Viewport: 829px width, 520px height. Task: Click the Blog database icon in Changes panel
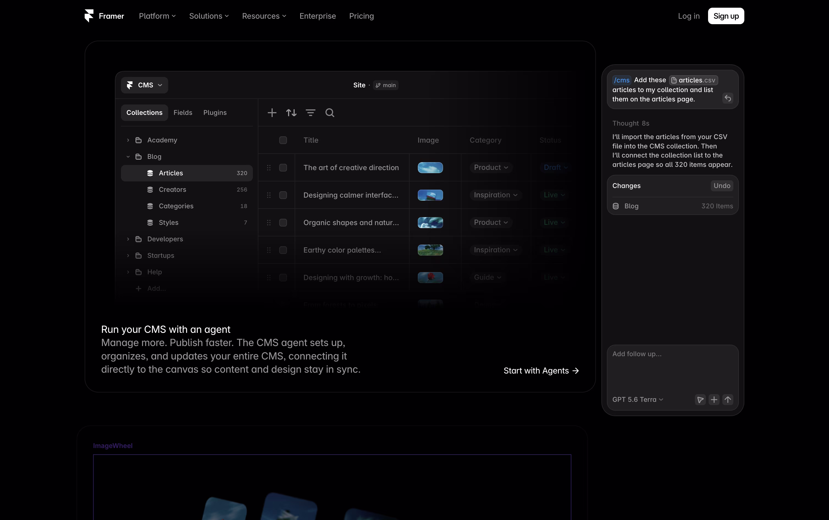click(616, 206)
